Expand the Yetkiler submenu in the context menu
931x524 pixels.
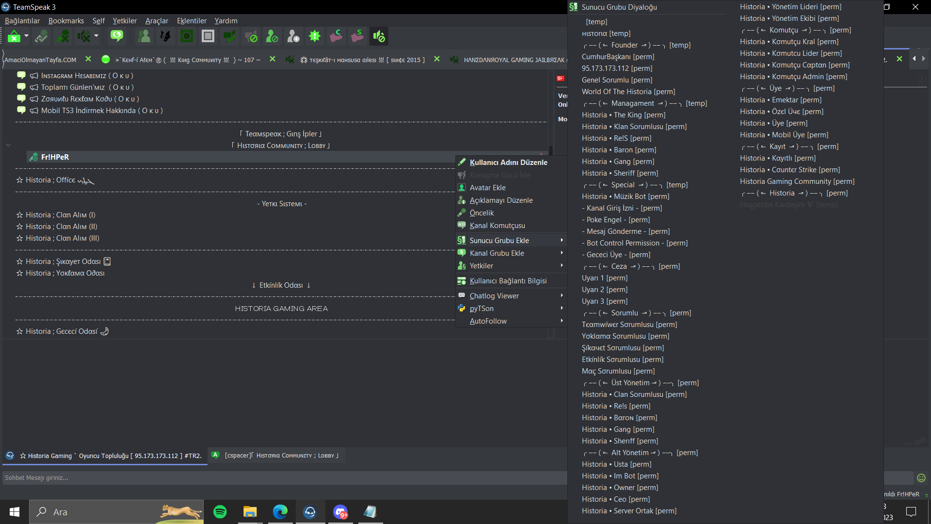coord(511,266)
